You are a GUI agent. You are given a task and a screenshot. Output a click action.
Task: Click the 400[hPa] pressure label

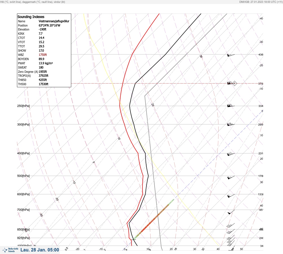pyautogui.click(x=23, y=153)
